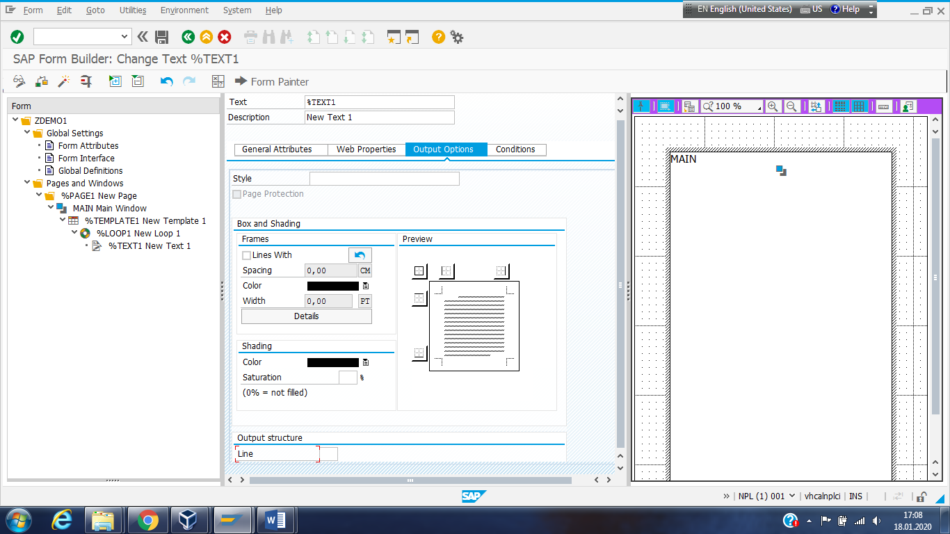
Task: Collapse the %LOOP1 New Loop 1 node
Action: coord(74,233)
